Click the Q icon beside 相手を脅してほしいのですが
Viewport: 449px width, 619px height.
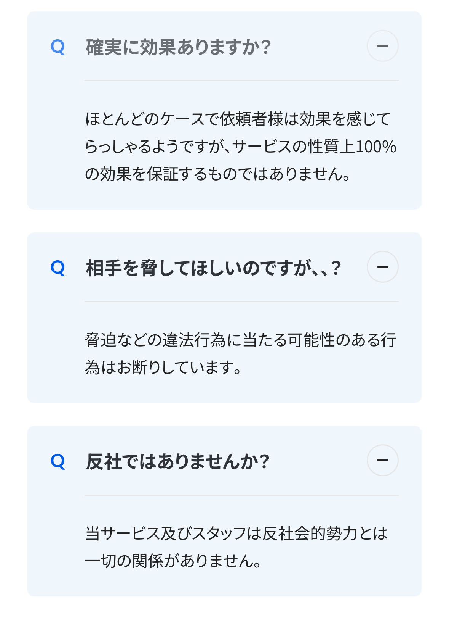click(x=58, y=268)
